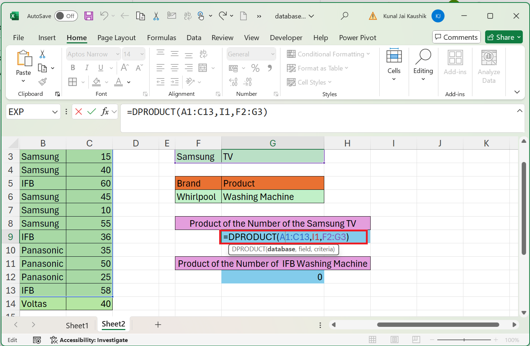Click the Increase Decimal icon
This screenshot has height=346, width=530.
pyautogui.click(x=234, y=82)
